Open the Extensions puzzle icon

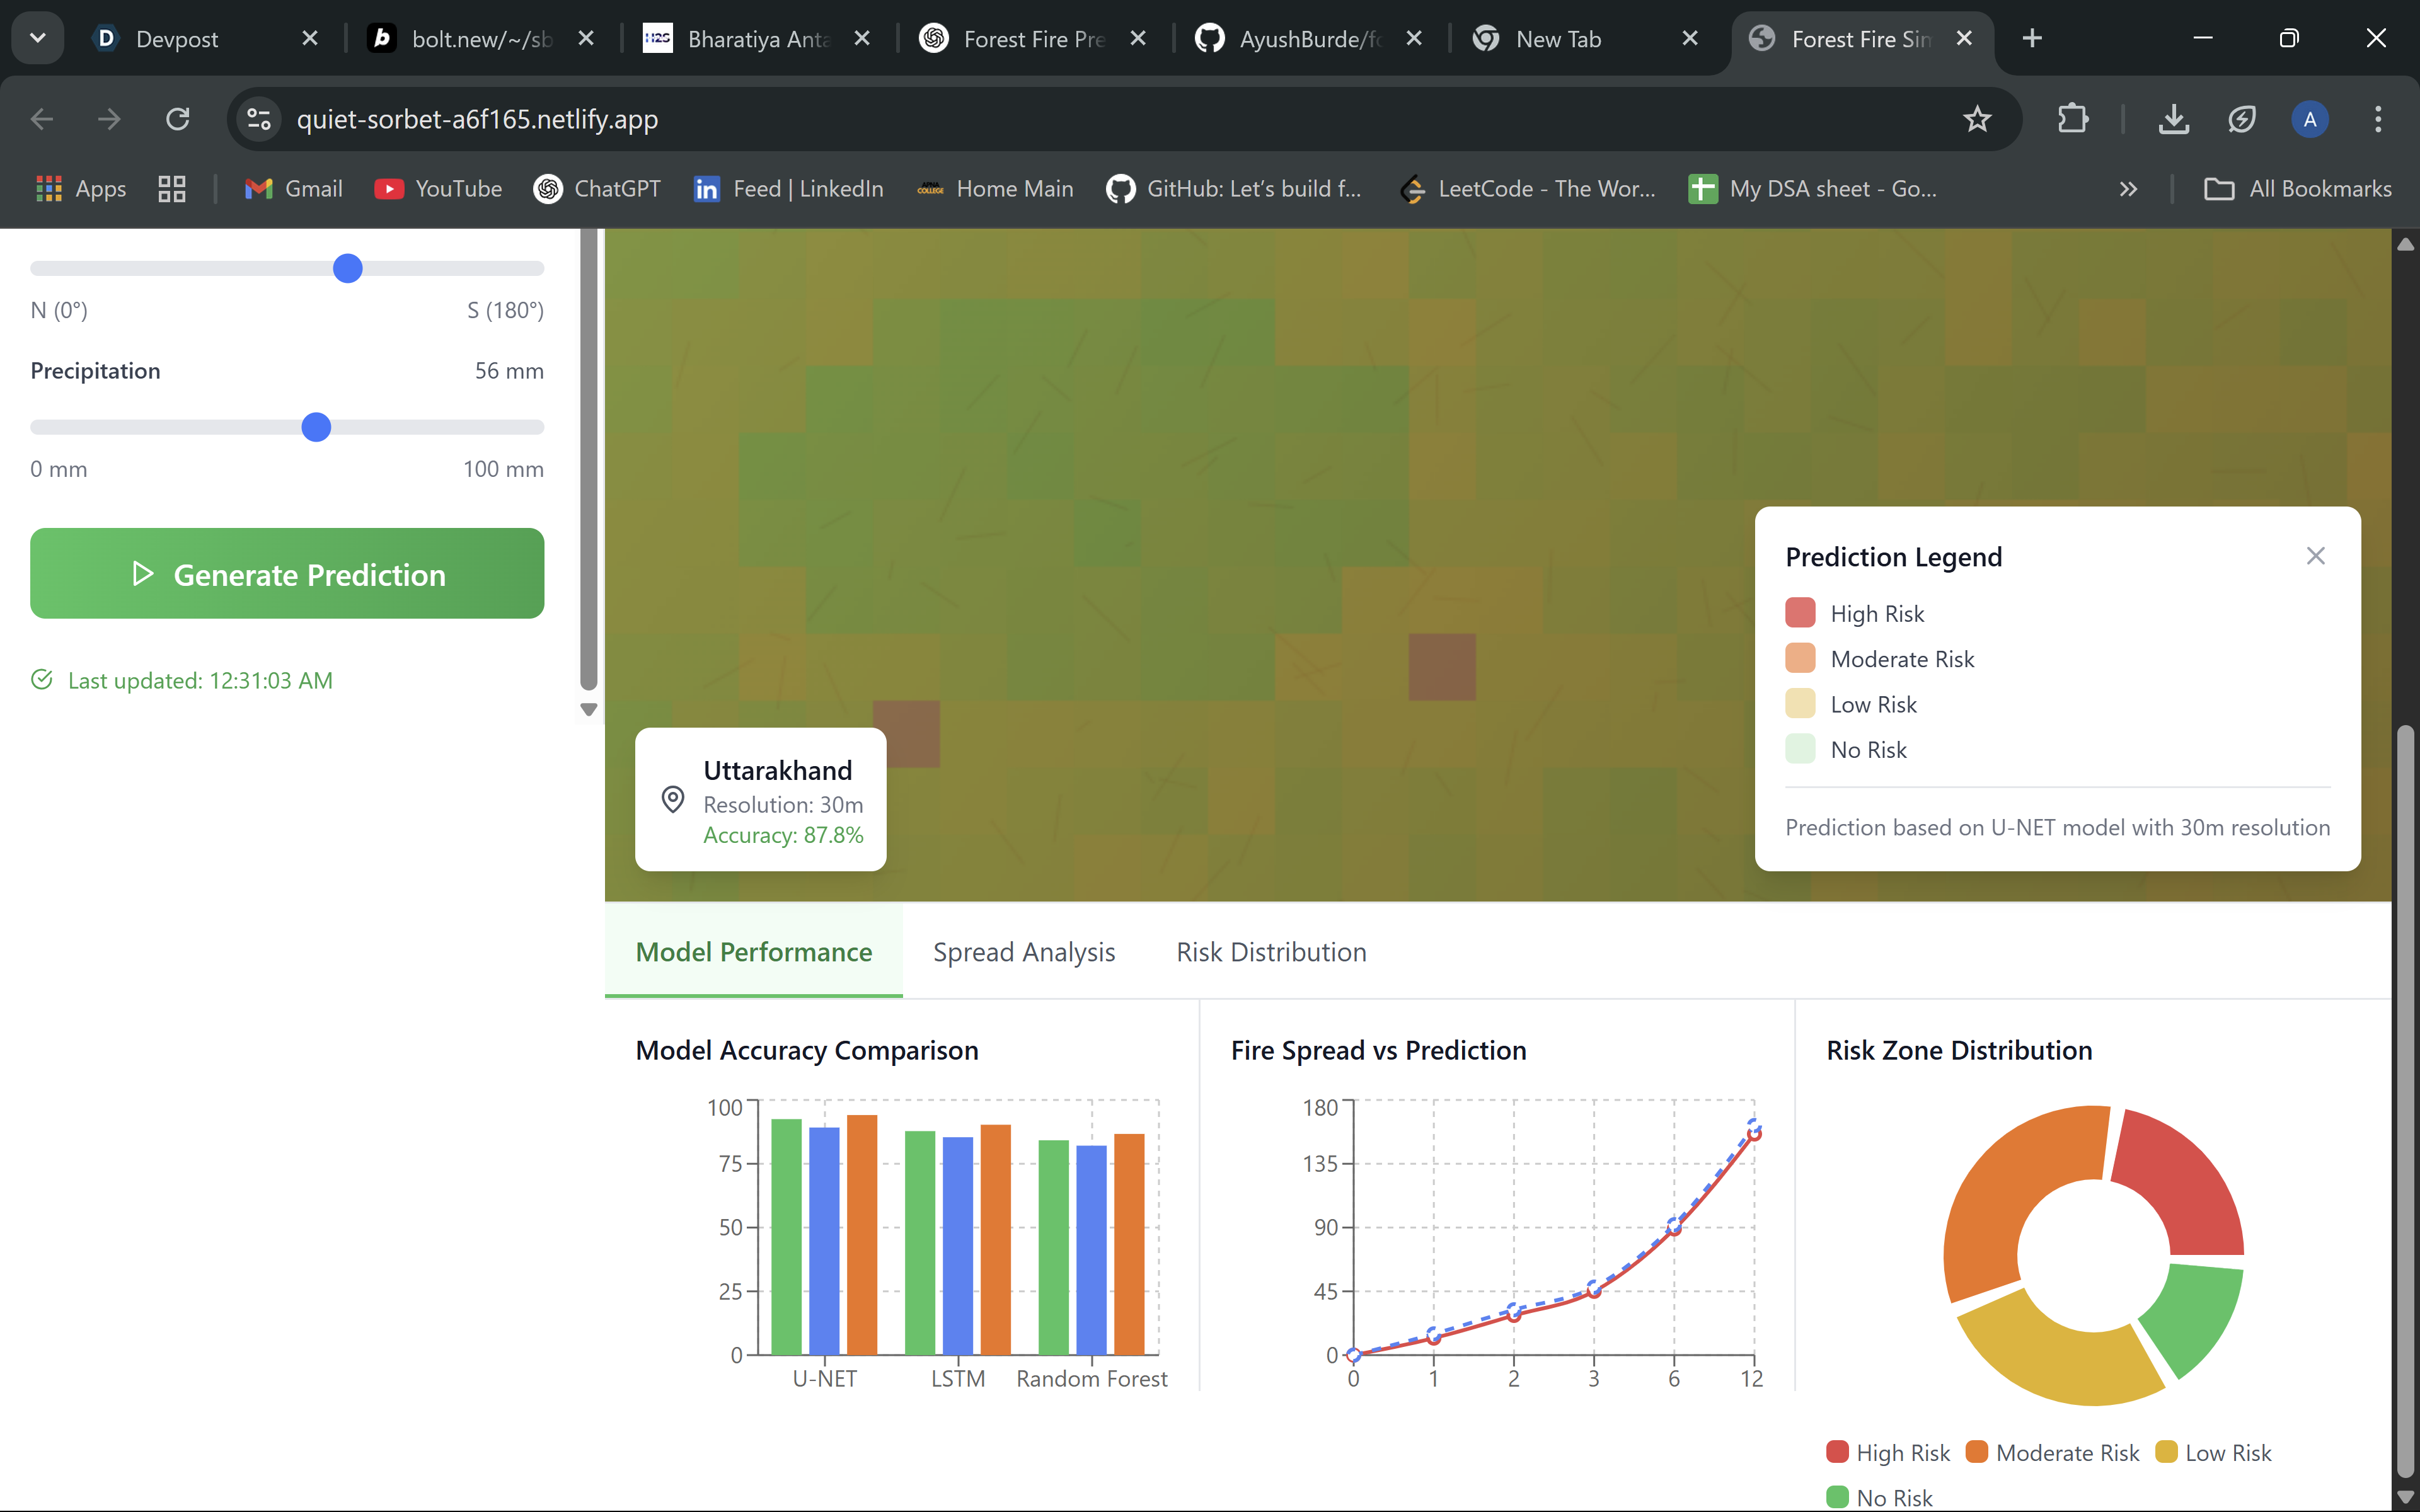[x=2072, y=120]
